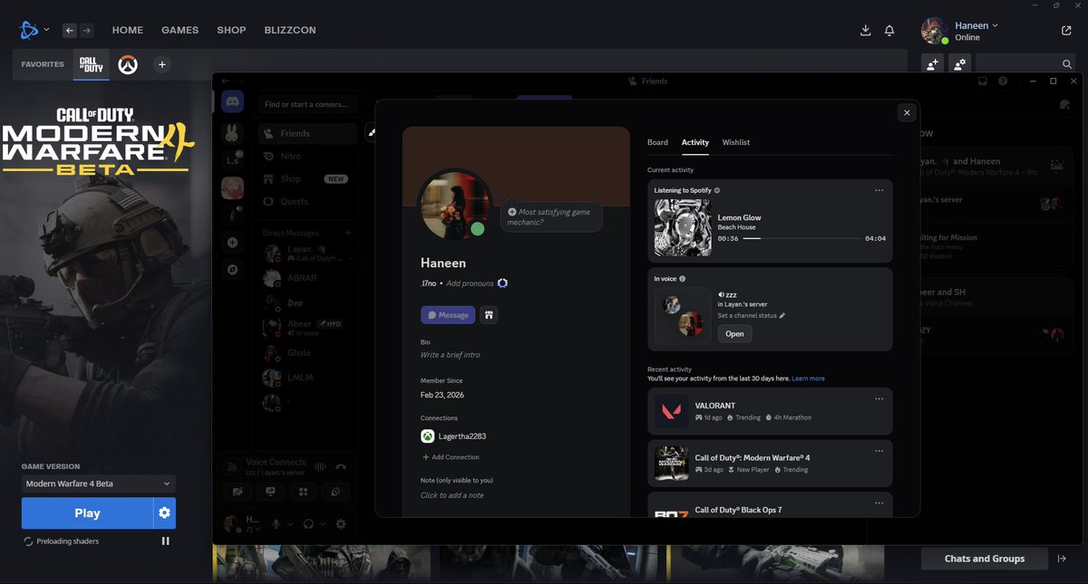The image size is (1088, 584).
Task: Click the Battle.net back navigation arrow
Action: point(70,30)
